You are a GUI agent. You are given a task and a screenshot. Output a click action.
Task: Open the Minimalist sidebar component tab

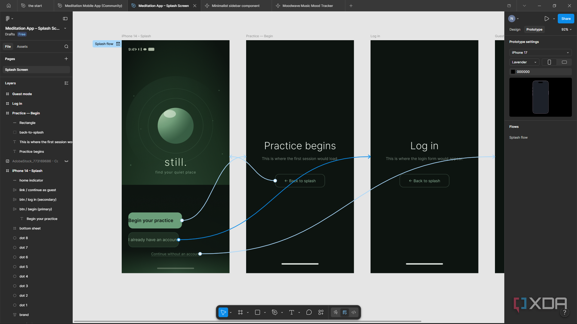point(236,6)
